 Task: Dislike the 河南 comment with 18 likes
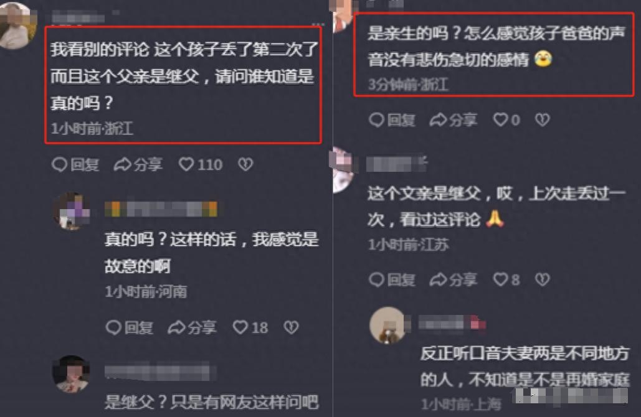[291, 327]
